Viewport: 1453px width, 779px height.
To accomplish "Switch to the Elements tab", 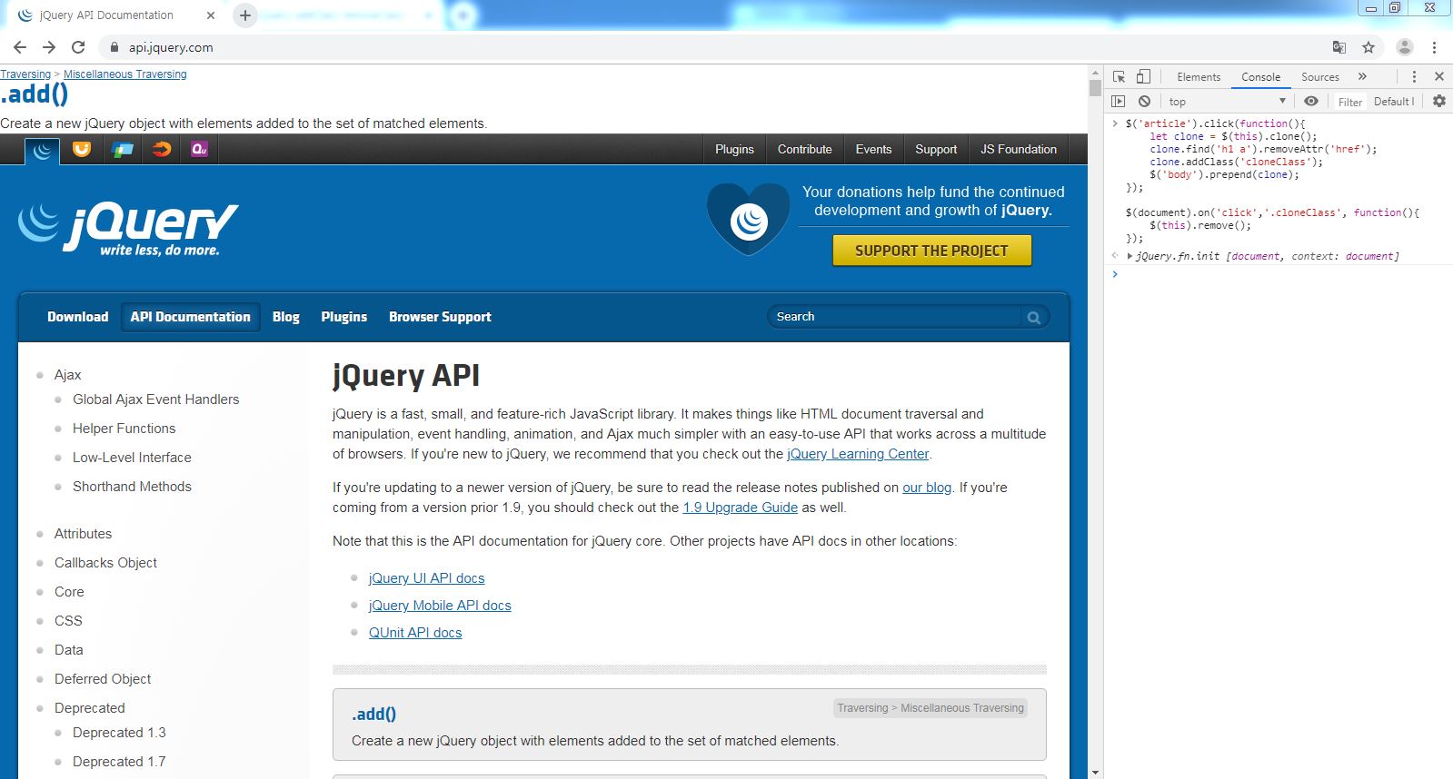I will (x=1199, y=77).
